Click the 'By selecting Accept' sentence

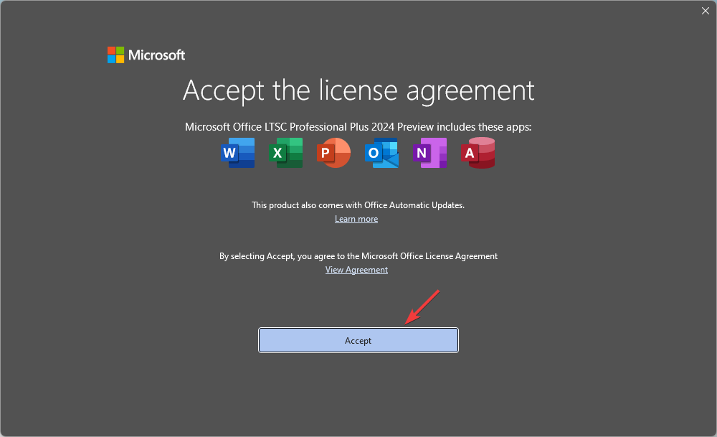[x=358, y=255]
